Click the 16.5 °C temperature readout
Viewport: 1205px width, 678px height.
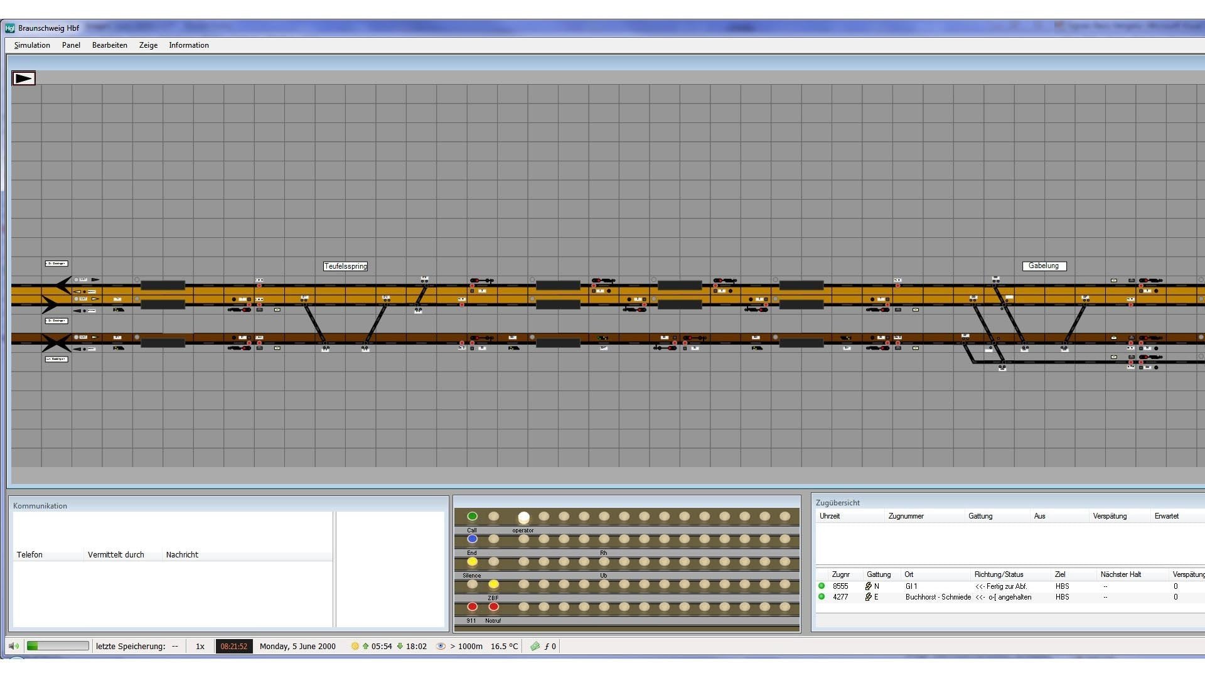click(505, 646)
